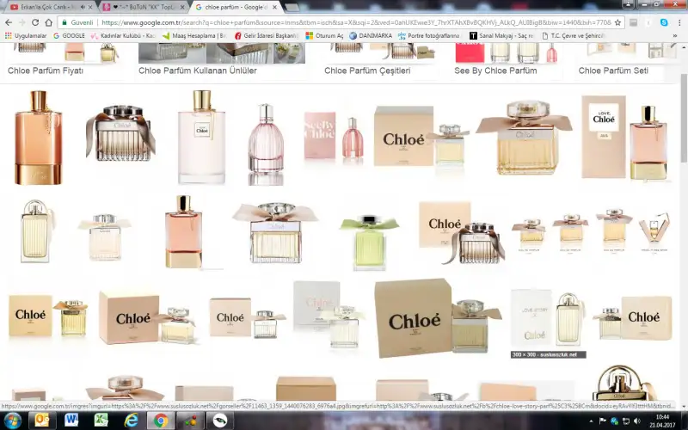Open the pink birdcage-shaped bottle image
The height and width of the screenshot is (430, 688).
tap(266, 144)
